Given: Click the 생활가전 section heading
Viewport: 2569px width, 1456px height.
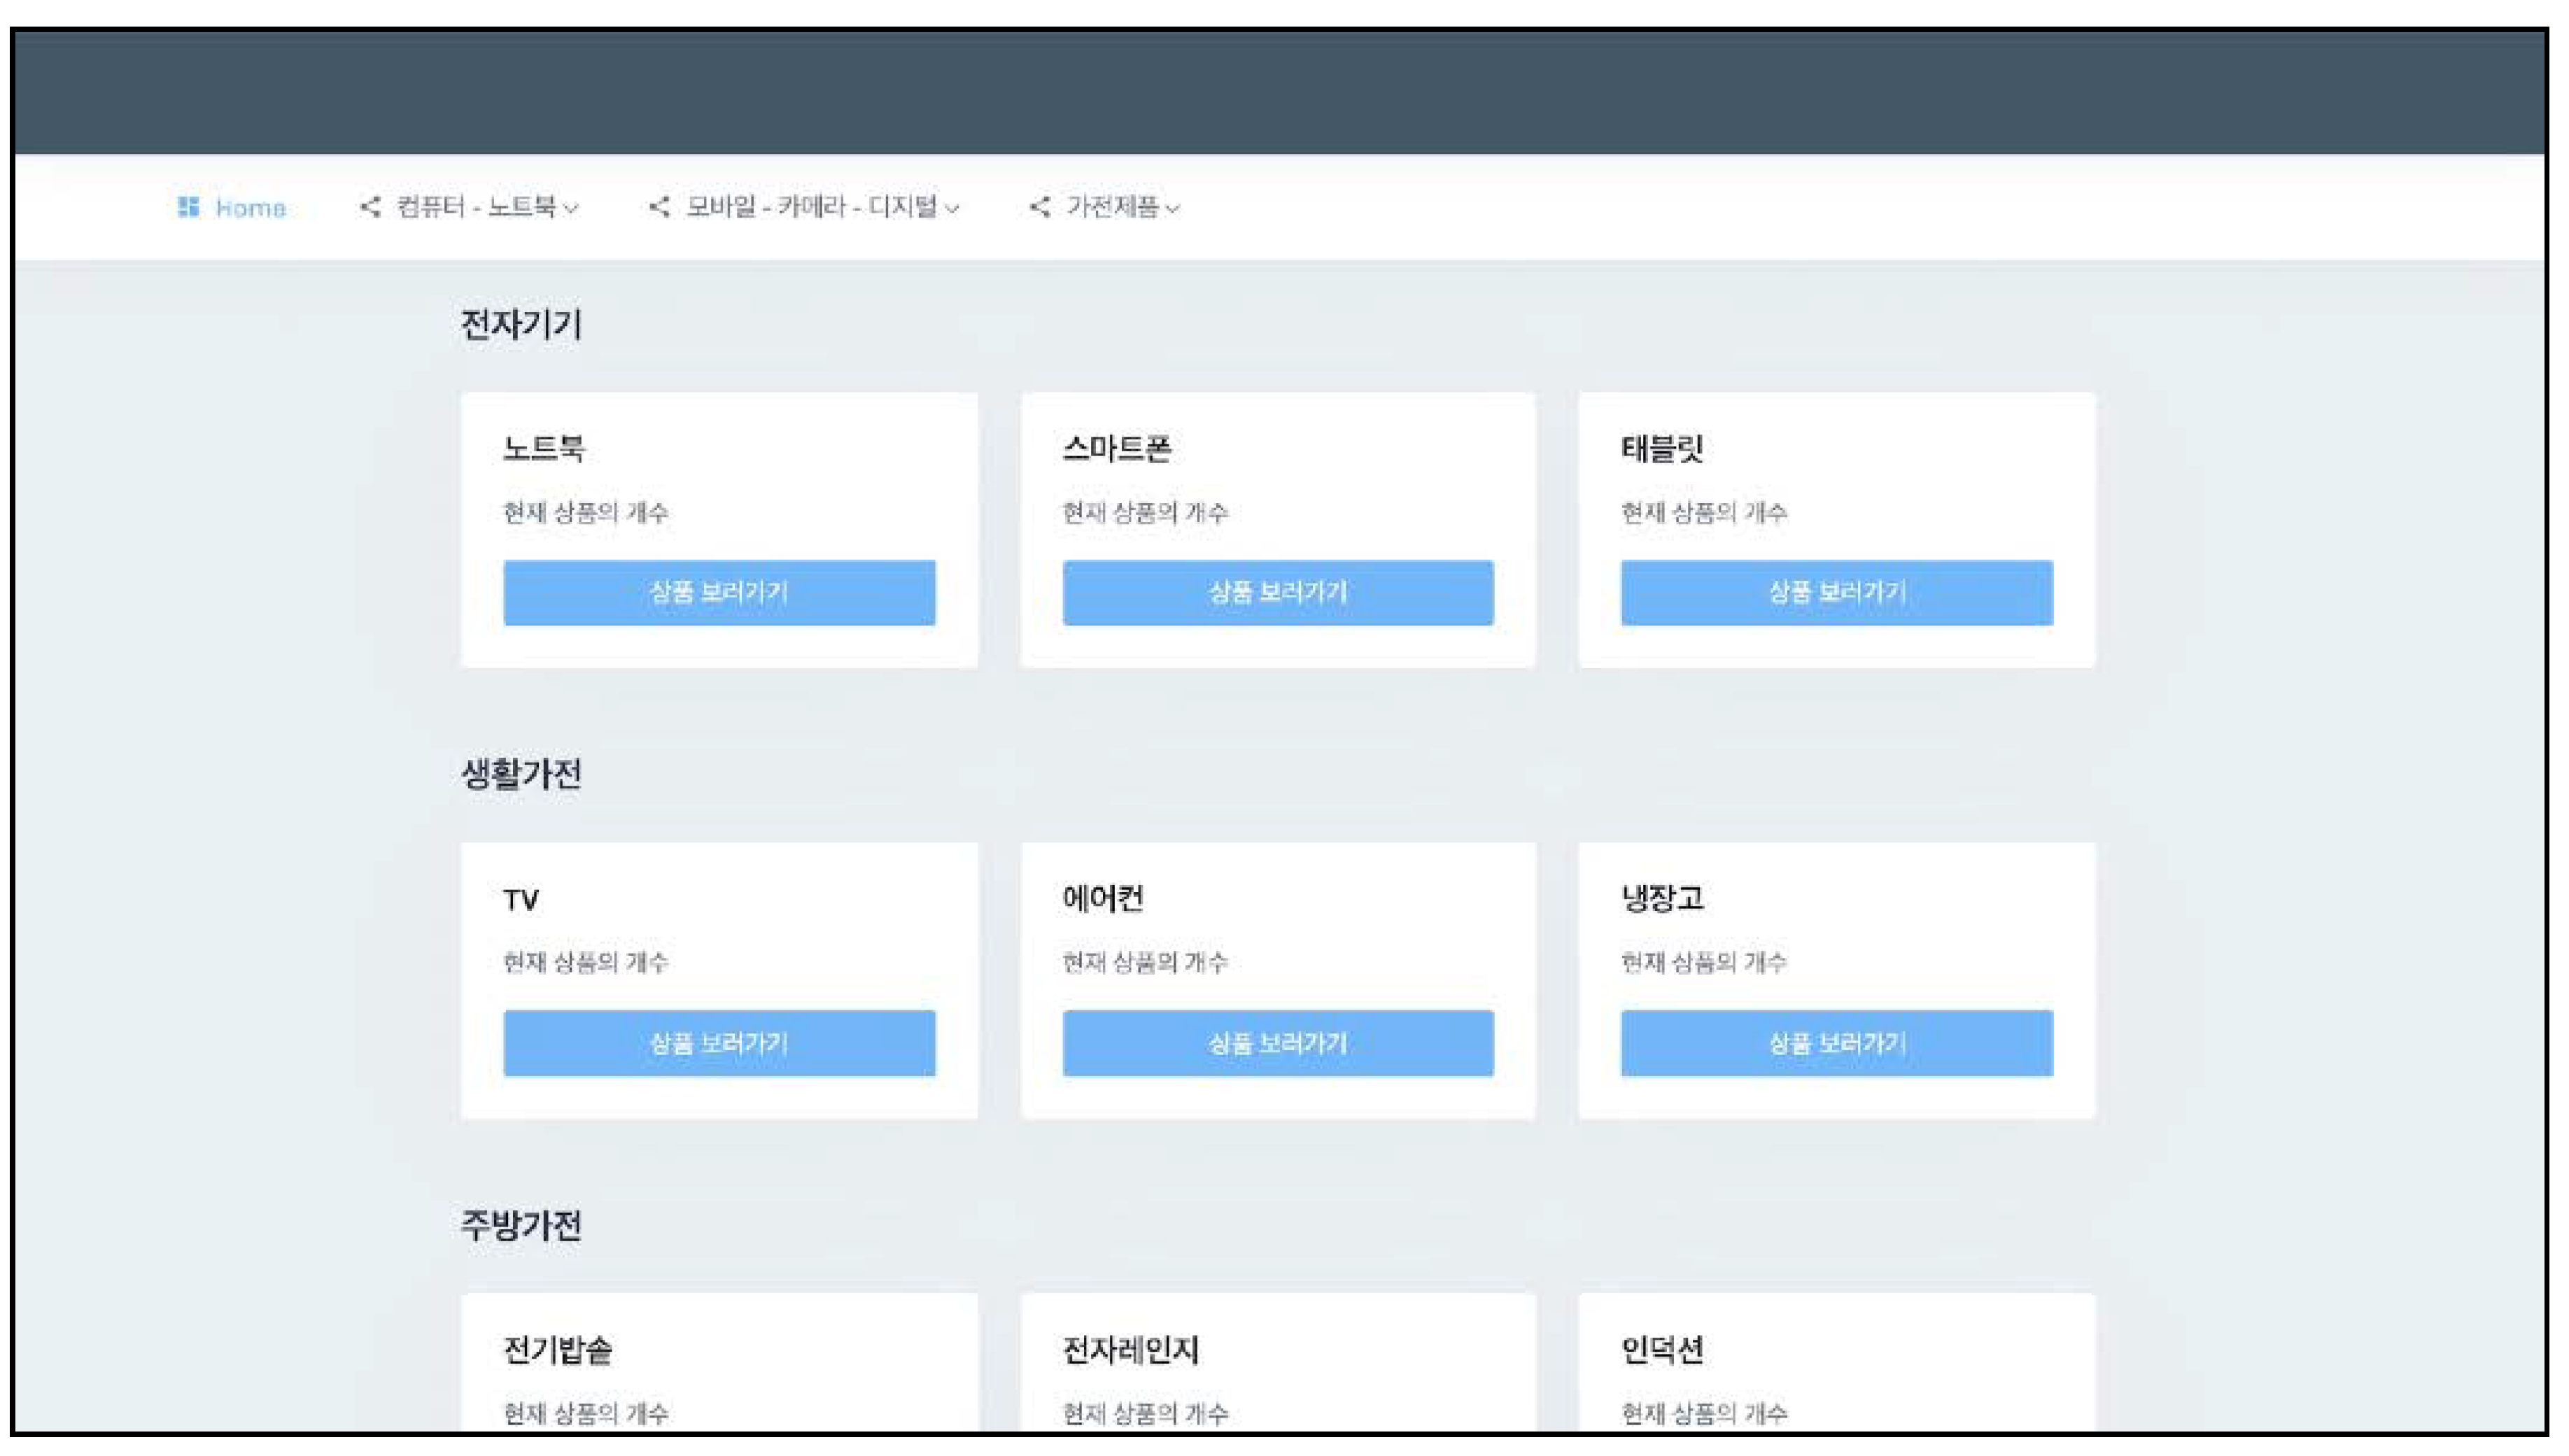Looking at the screenshot, I should pyautogui.click(x=521, y=774).
